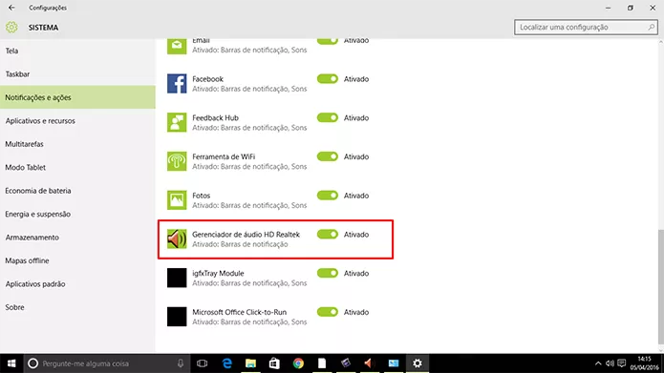Click the Facebook app name
The image size is (664, 373).
click(x=207, y=79)
